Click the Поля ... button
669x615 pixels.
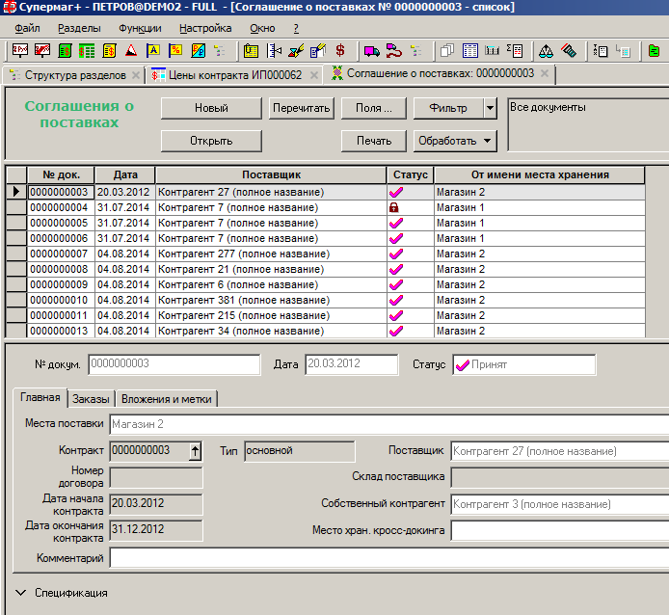click(x=374, y=108)
